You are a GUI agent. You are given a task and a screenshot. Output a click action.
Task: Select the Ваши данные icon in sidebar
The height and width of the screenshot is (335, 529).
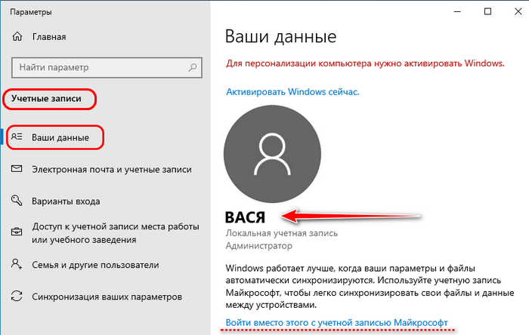(17, 137)
